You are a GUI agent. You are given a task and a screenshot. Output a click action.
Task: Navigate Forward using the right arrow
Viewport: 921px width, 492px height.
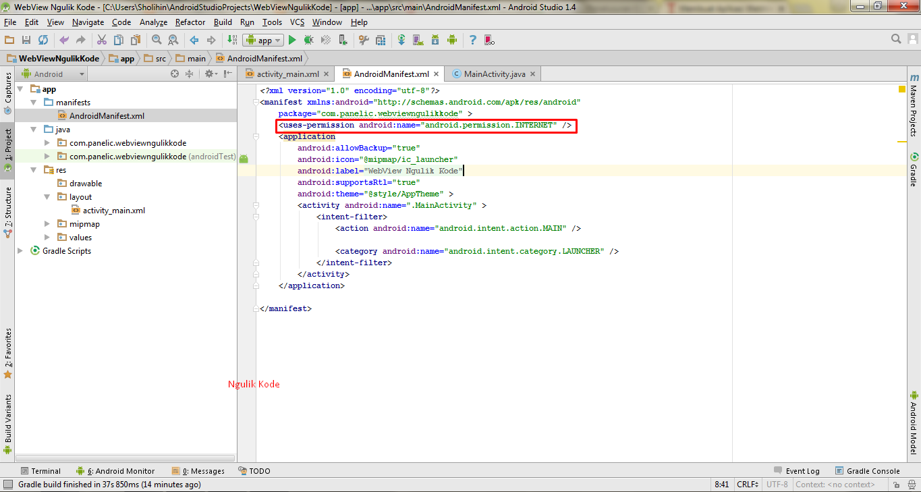211,40
